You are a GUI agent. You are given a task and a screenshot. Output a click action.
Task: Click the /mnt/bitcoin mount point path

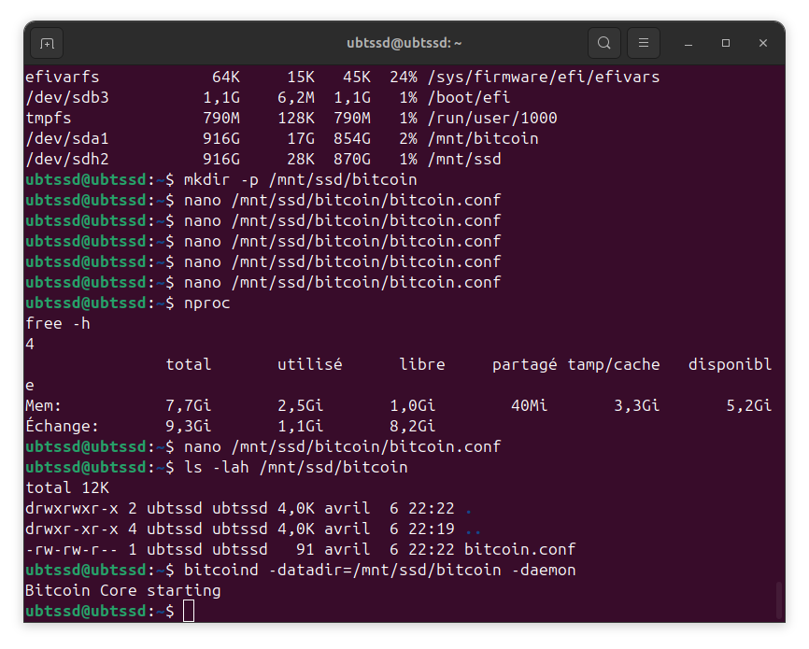pyautogui.click(x=482, y=138)
